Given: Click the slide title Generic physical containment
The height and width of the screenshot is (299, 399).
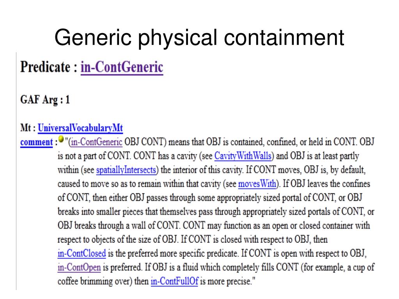Looking at the screenshot, I should (199, 38).
